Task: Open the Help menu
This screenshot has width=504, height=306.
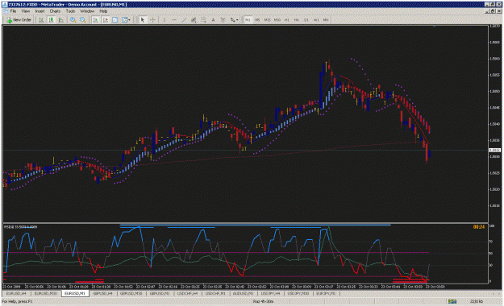Action: (103, 11)
